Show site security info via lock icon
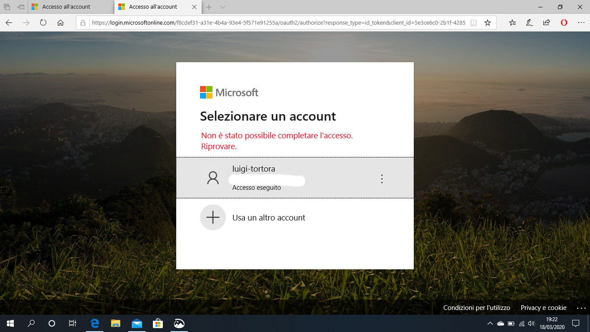This screenshot has width=590, height=332. click(x=83, y=22)
